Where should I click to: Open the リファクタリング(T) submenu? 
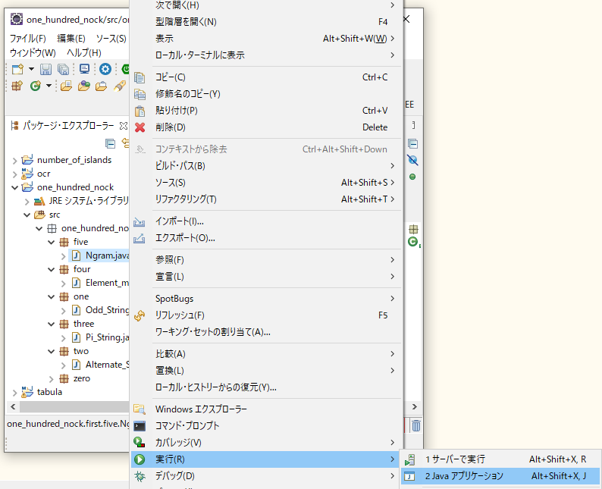click(267, 199)
